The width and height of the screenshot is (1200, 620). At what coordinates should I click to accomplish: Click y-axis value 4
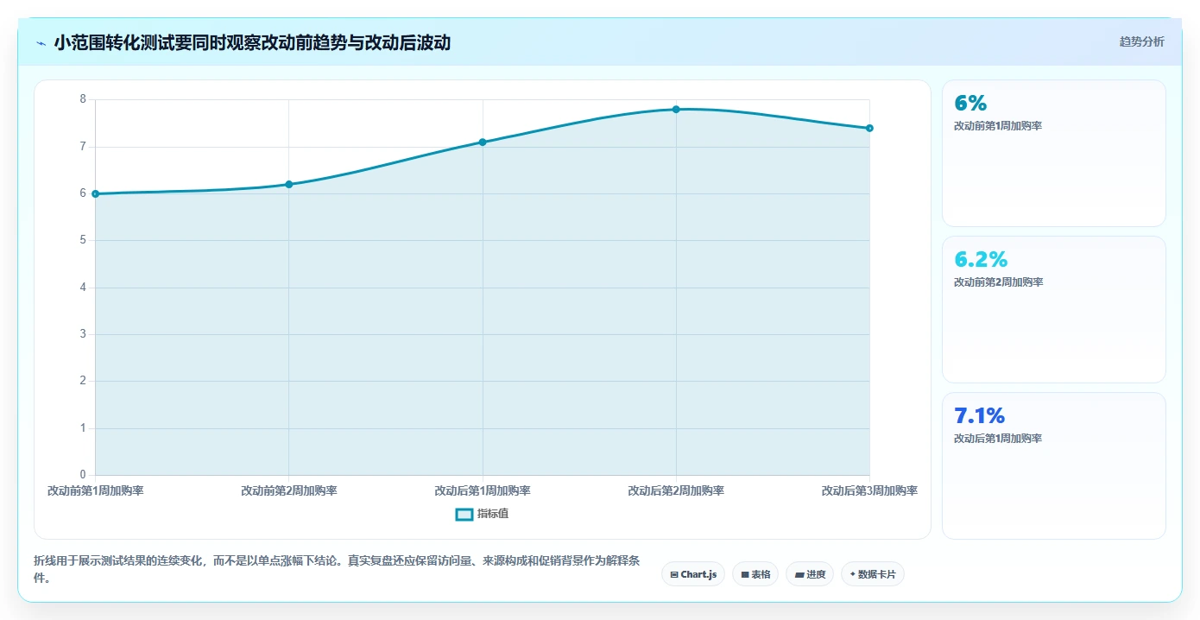83,288
